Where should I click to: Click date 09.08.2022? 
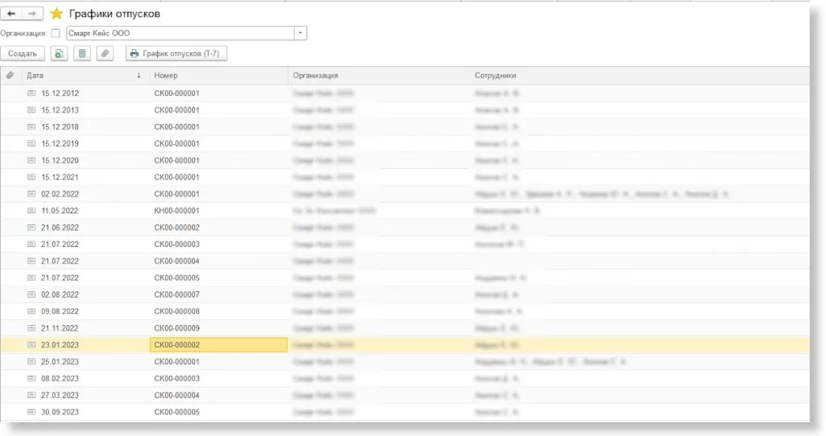click(x=60, y=311)
